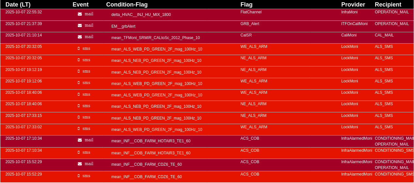Click the Event column header
414x183 pixels.
80,5
